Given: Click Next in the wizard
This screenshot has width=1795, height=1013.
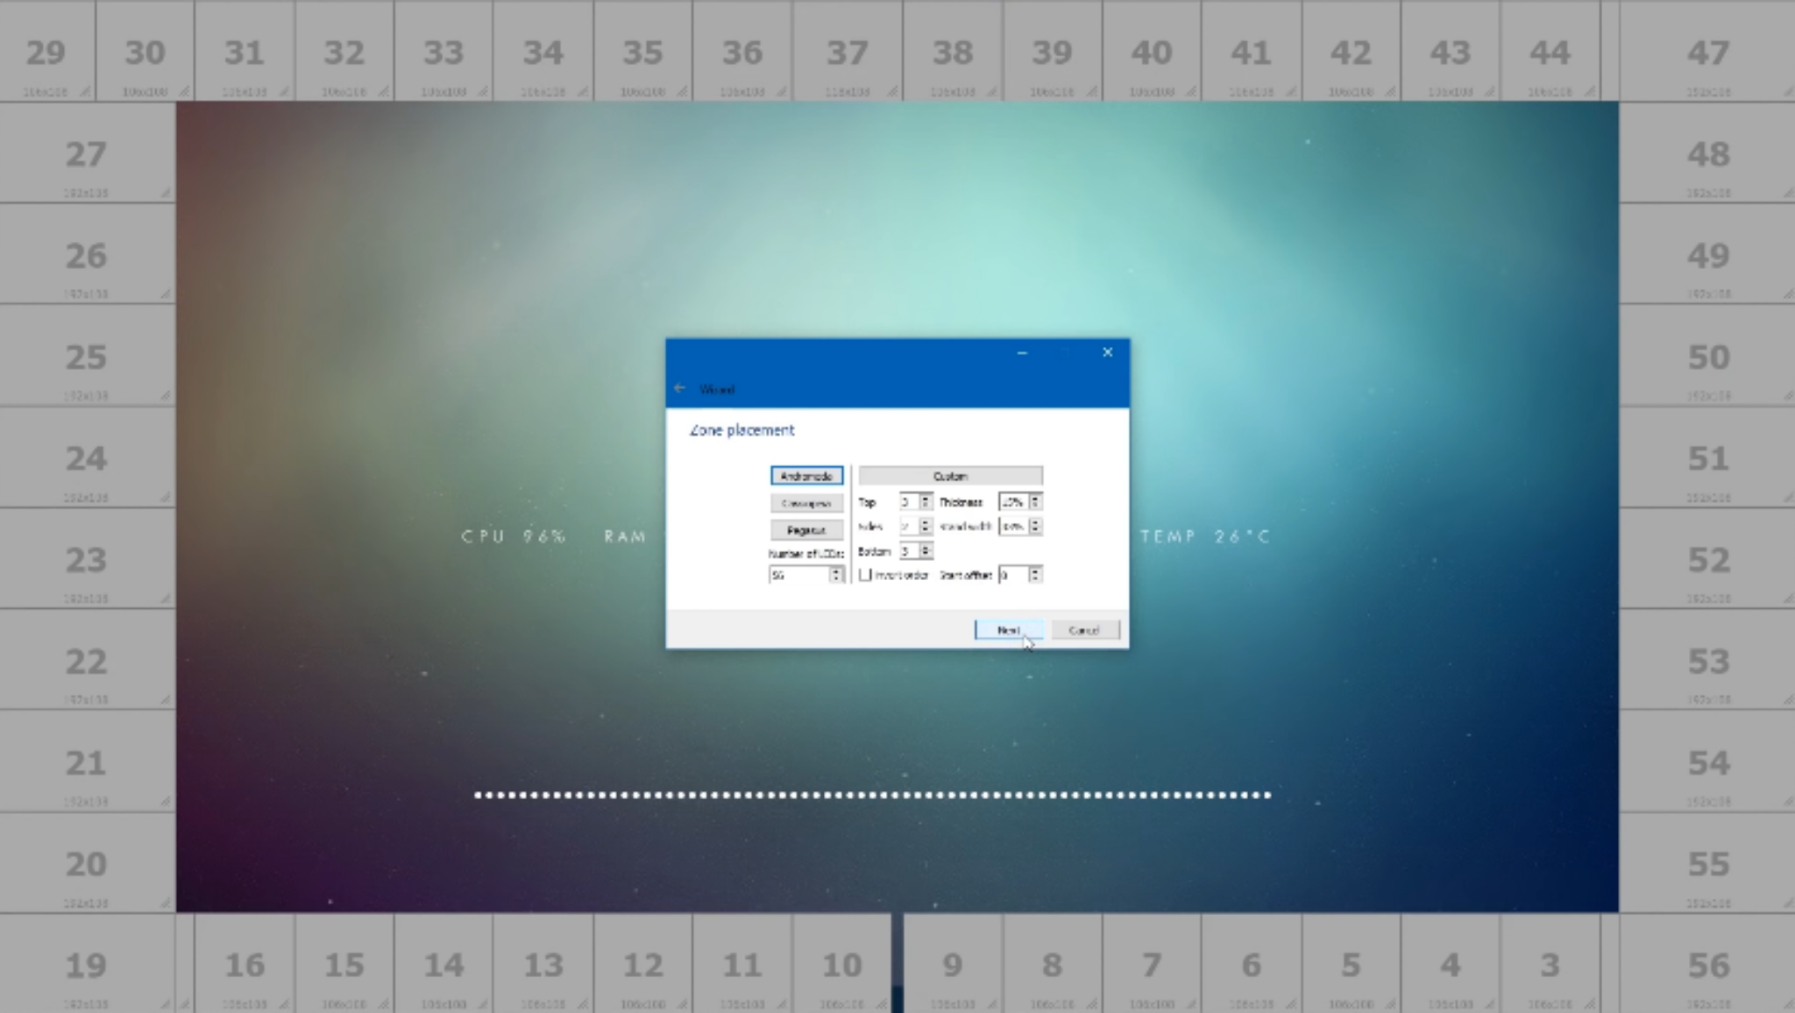Looking at the screenshot, I should click(1008, 630).
